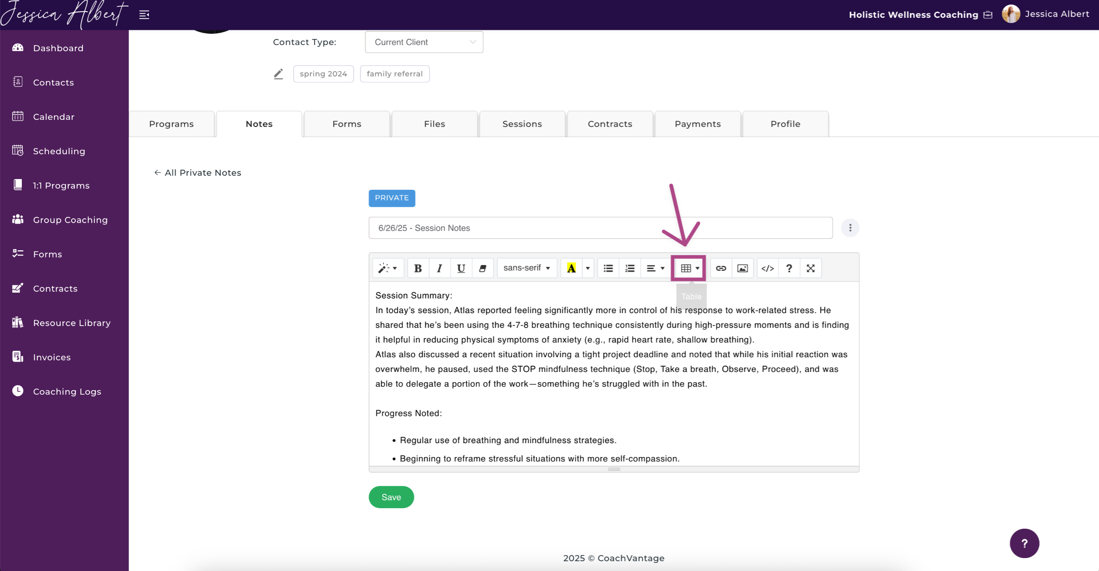Collapse the sidebar with hamburger icon
This screenshot has width=1099, height=571.
[x=144, y=15]
